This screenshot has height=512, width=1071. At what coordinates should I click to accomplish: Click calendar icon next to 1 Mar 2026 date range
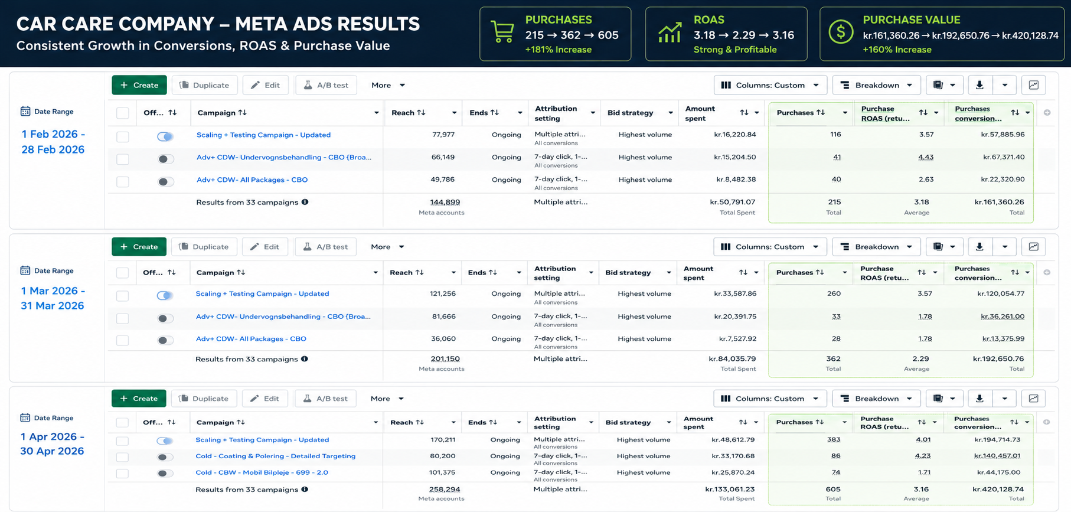pyautogui.click(x=25, y=270)
